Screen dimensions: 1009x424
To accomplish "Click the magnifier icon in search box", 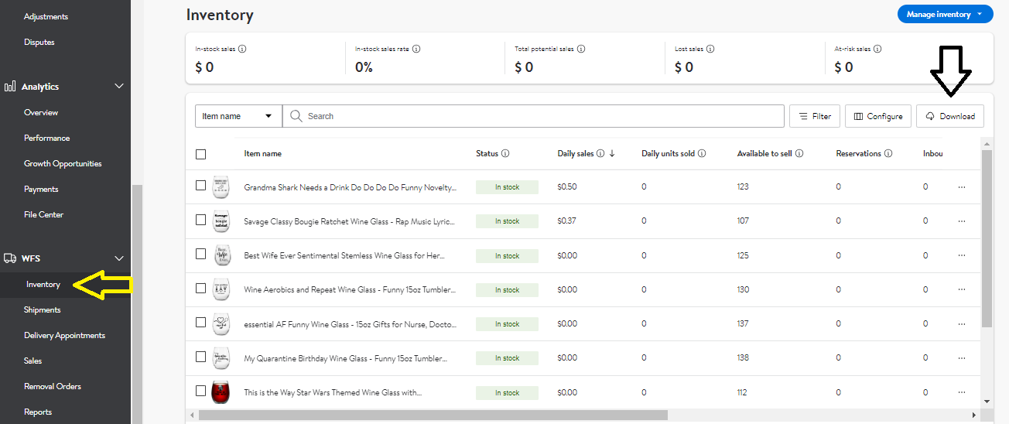I will [296, 116].
